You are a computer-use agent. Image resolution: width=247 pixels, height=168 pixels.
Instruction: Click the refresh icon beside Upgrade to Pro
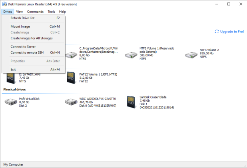click(217, 32)
